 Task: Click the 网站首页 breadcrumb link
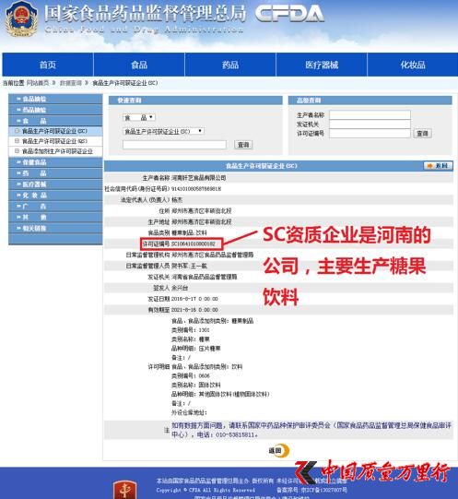tap(38, 83)
